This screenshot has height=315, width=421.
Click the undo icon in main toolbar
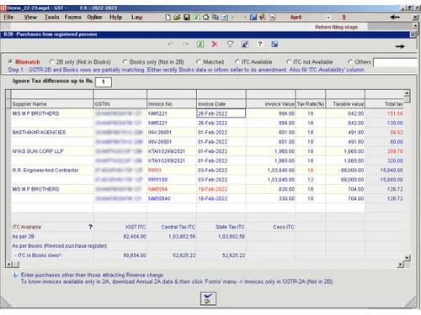pos(234,18)
